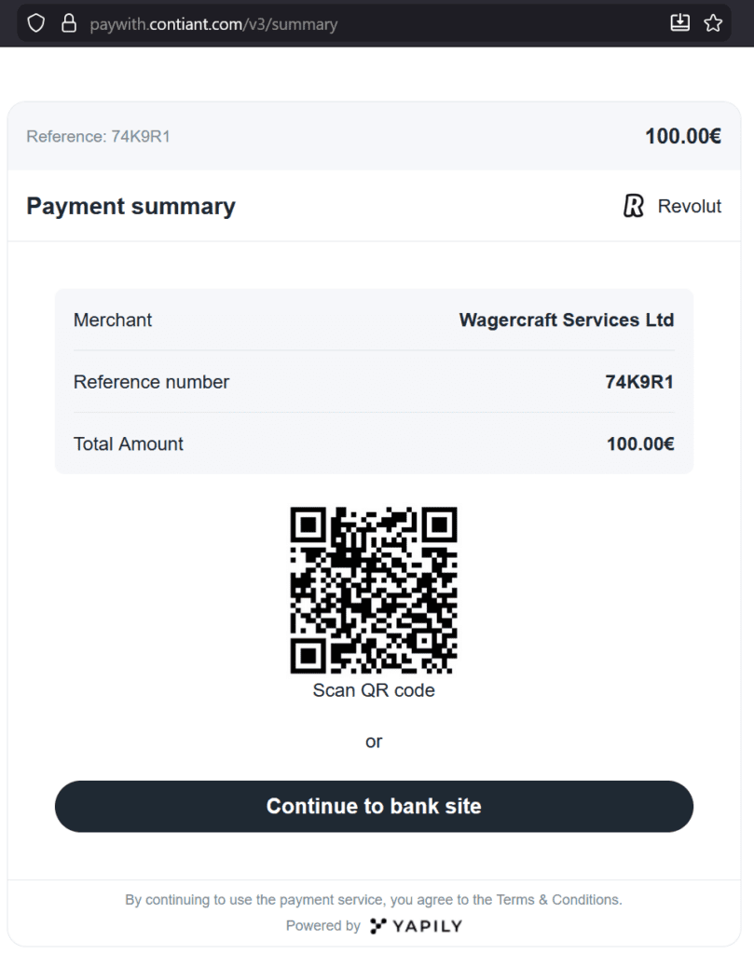This screenshot has width=754, height=954.
Task: Bookmark this page via the star icon
Action: click(714, 22)
